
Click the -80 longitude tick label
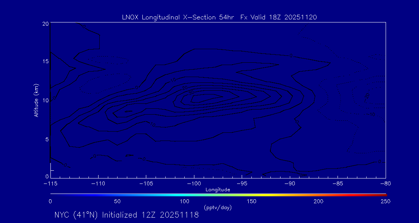coord(385,184)
